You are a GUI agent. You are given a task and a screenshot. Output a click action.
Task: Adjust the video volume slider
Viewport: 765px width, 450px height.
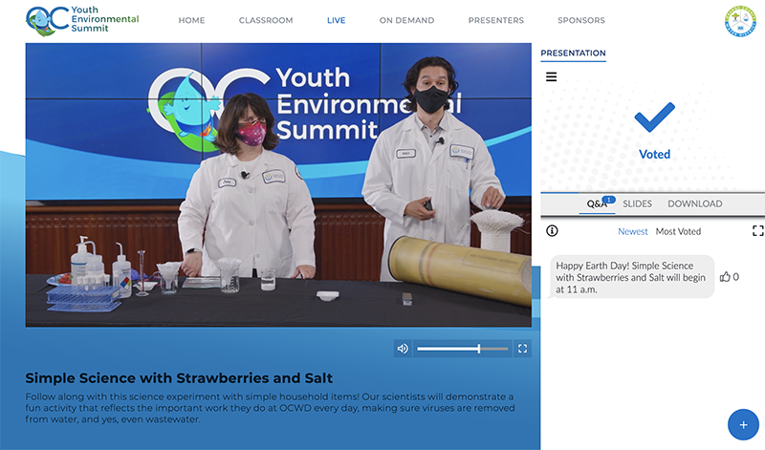click(x=463, y=348)
